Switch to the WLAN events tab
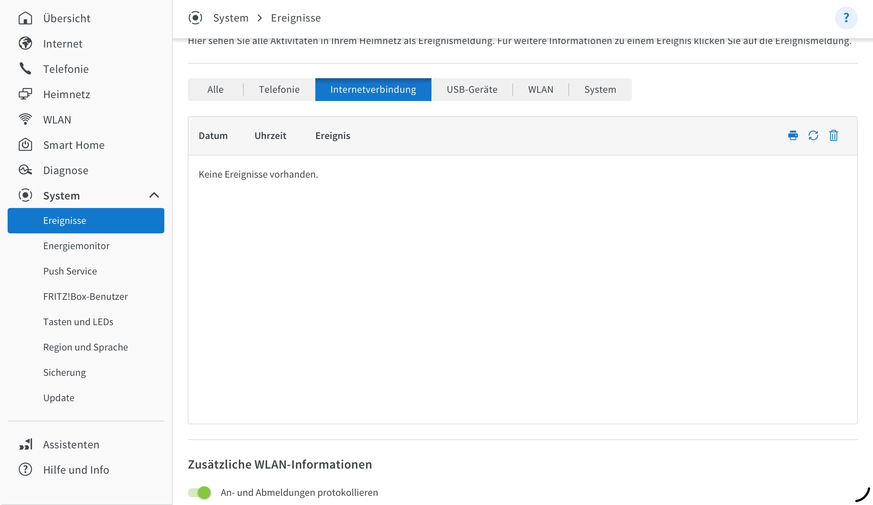873x505 pixels. pos(541,90)
